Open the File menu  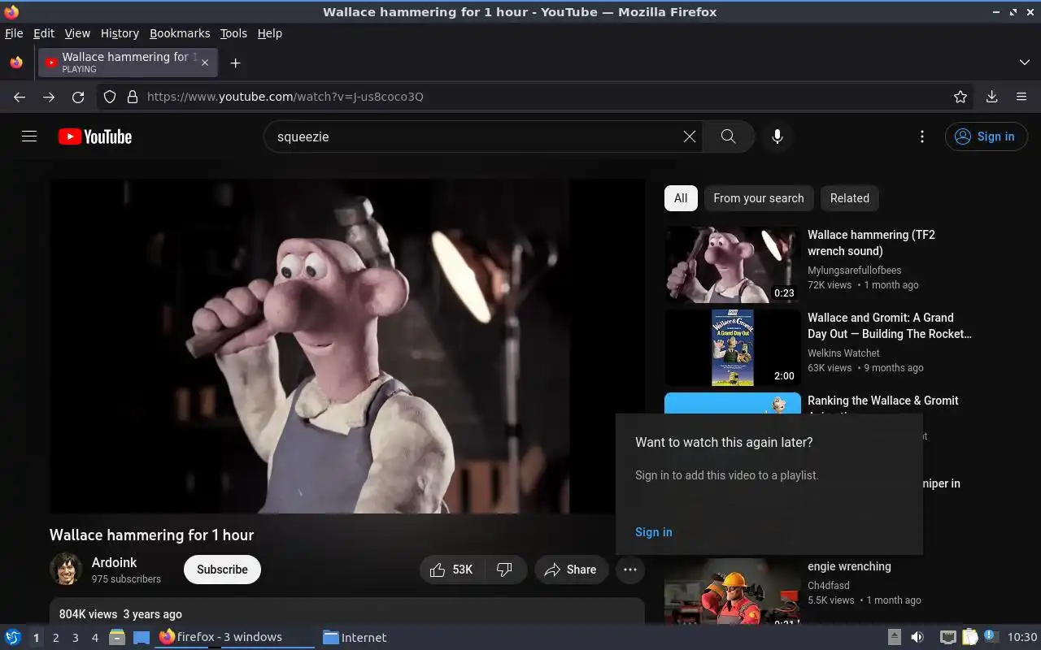pos(14,33)
